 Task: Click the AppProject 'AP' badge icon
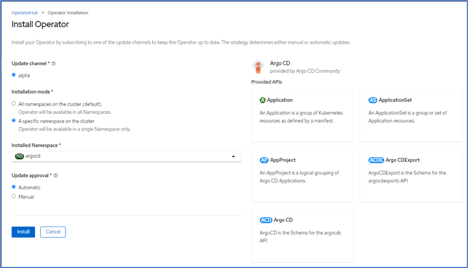coord(264,160)
